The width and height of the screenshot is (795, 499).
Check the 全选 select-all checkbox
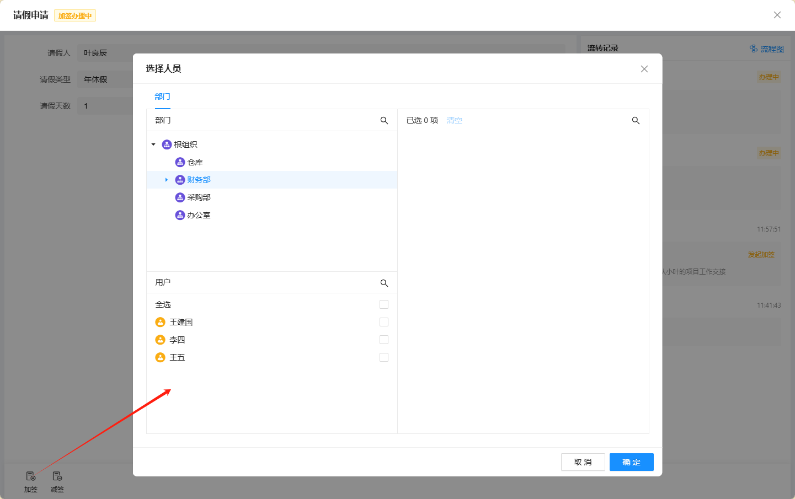coord(384,304)
